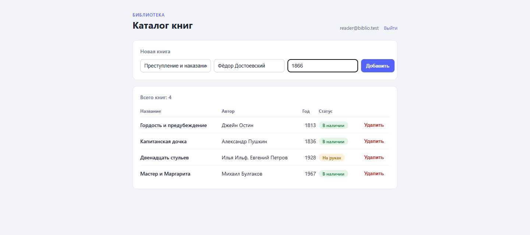Focus the title field with Преступление и наказание

(176, 66)
